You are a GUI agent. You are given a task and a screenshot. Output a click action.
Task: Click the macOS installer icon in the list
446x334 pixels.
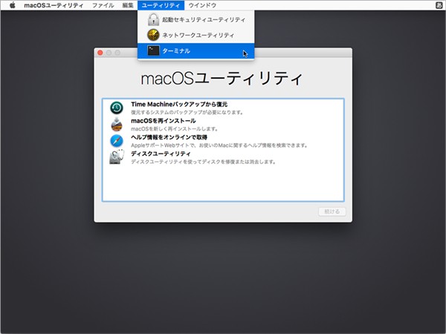pos(116,124)
